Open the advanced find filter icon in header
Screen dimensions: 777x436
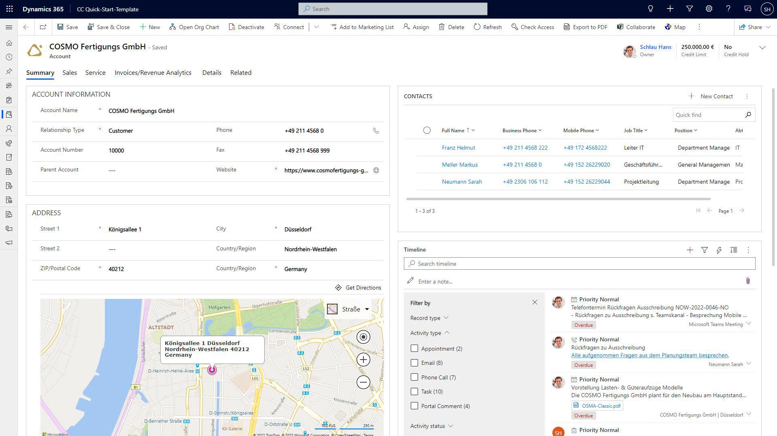click(x=689, y=9)
